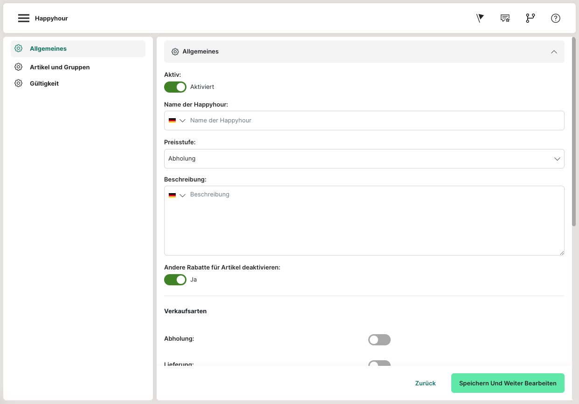
Task: Open the feedback chat star icon
Action: coord(505,18)
